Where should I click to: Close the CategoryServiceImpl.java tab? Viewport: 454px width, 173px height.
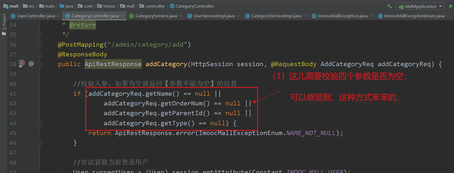click(x=305, y=16)
